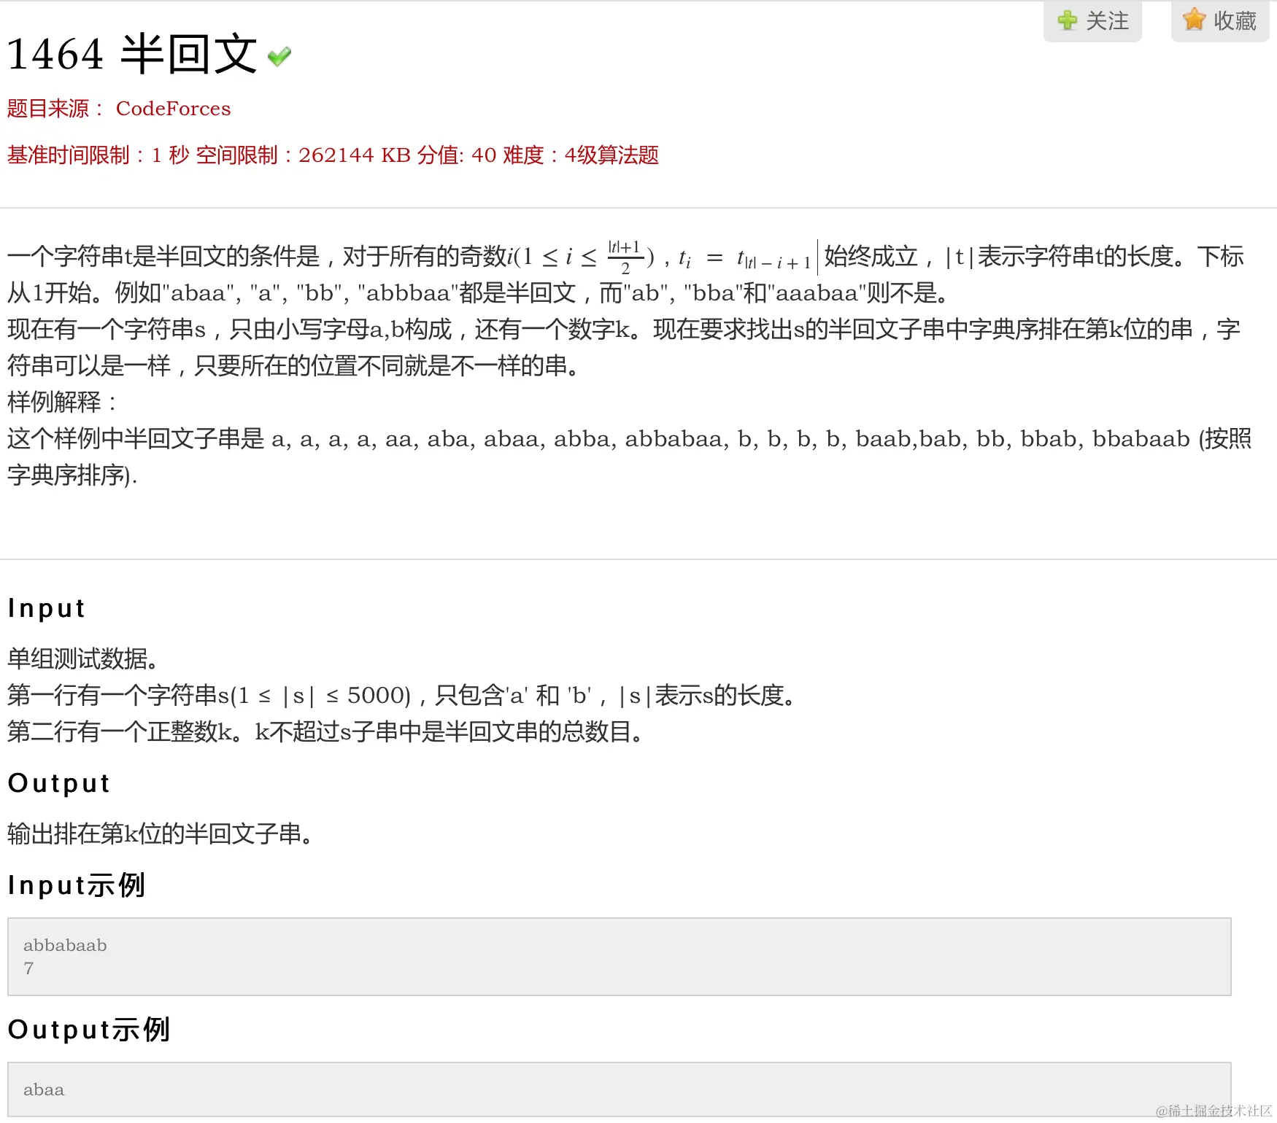Click the star icon on 收藏
The width and height of the screenshot is (1277, 1123).
[1195, 20]
